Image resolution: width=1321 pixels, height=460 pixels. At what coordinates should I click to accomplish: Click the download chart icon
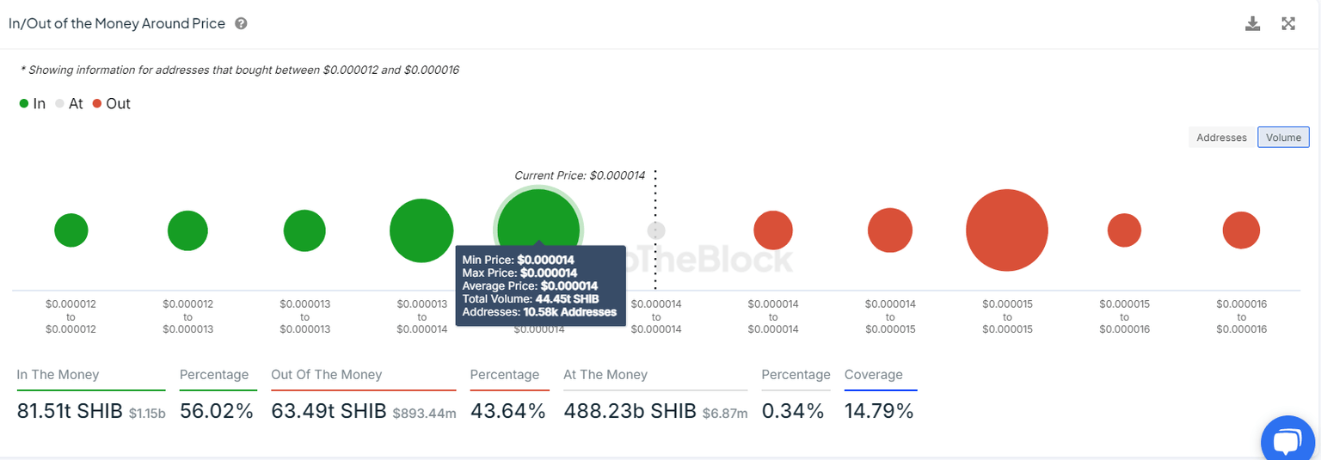[1252, 24]
